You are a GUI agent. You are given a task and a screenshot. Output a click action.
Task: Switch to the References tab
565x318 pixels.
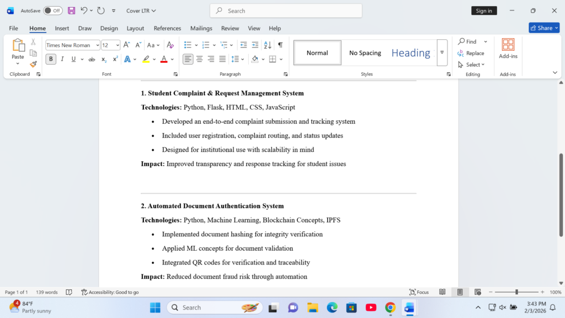[x=167, y=28]
